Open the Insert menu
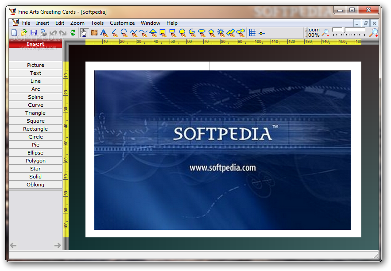The image size is (391, 271). [43, 23]
